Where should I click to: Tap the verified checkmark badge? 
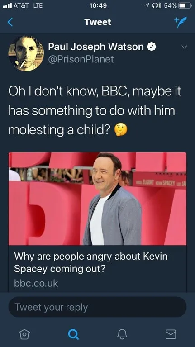[x=152, y=47]
